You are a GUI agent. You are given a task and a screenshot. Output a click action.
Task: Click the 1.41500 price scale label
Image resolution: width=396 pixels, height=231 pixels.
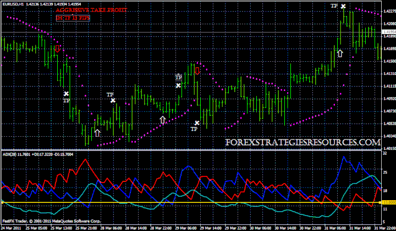coord(389,61)
